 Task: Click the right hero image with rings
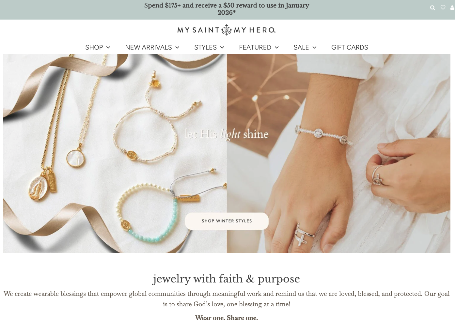(338, 154)
